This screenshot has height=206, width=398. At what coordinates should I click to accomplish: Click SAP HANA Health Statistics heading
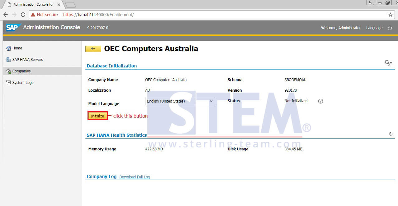tap(117, 135)
